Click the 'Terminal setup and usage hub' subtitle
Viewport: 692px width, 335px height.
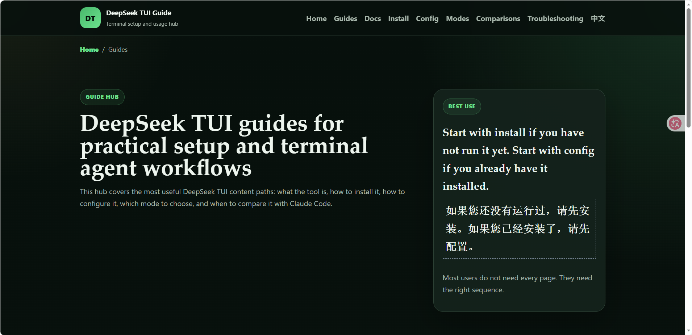[142, 24]
